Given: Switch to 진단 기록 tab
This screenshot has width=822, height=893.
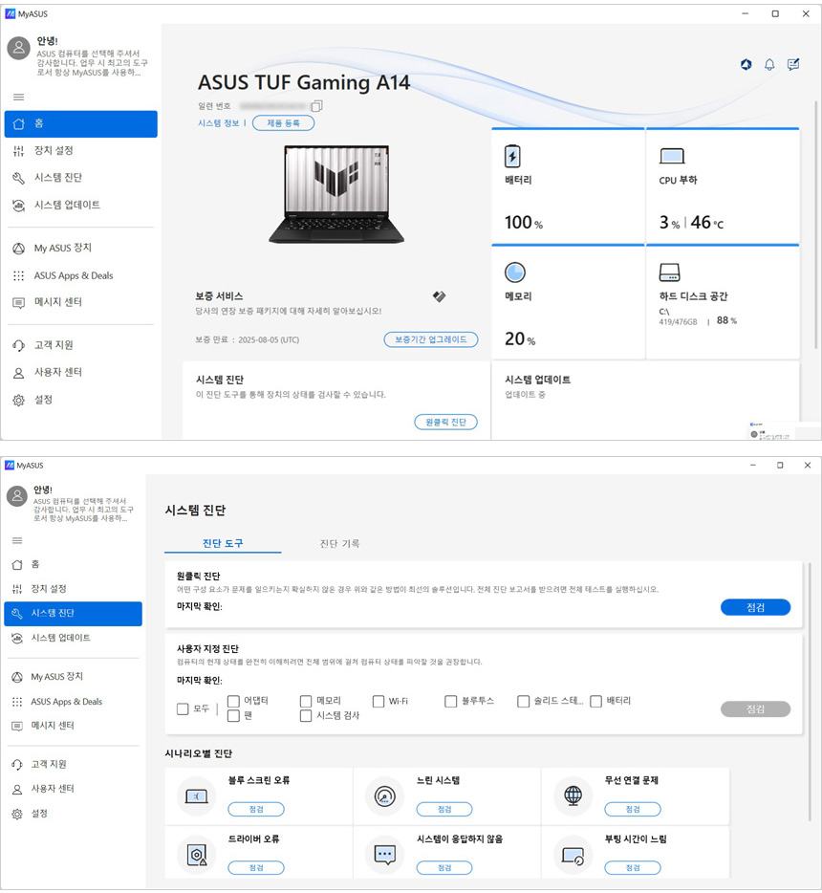Looking at the screenshot, I should pos(340,543).
